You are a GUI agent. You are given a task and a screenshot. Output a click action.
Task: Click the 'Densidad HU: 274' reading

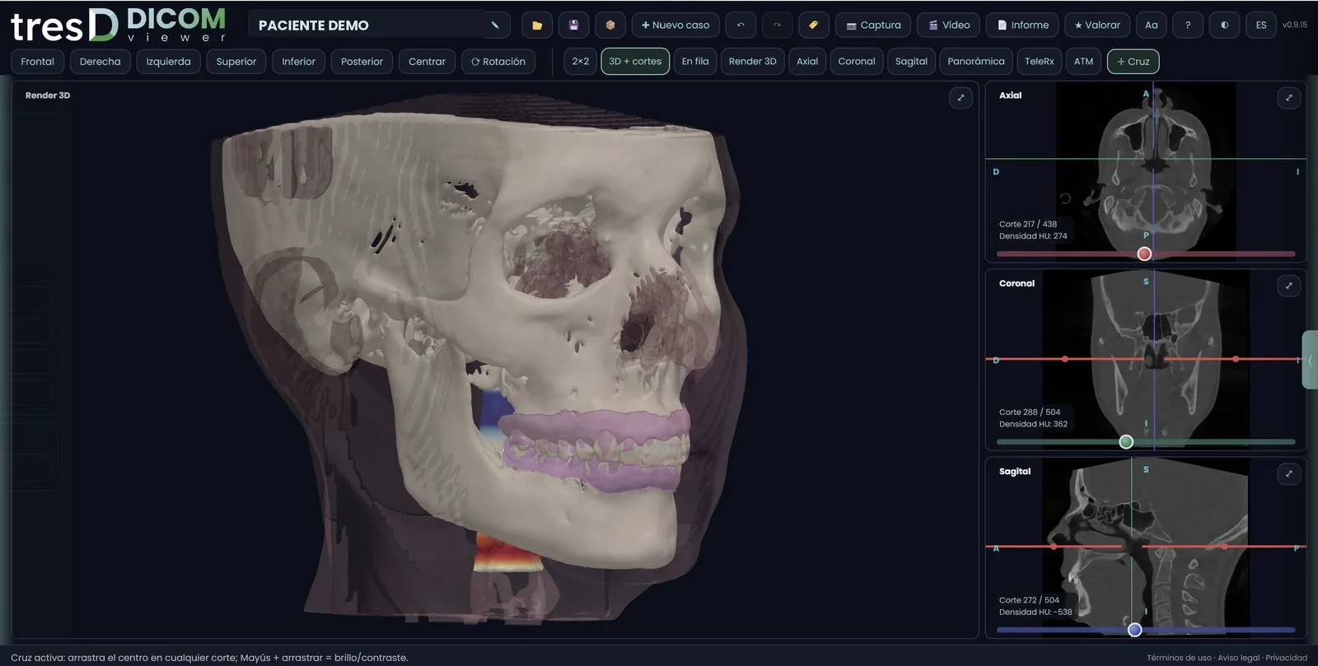1033,236
